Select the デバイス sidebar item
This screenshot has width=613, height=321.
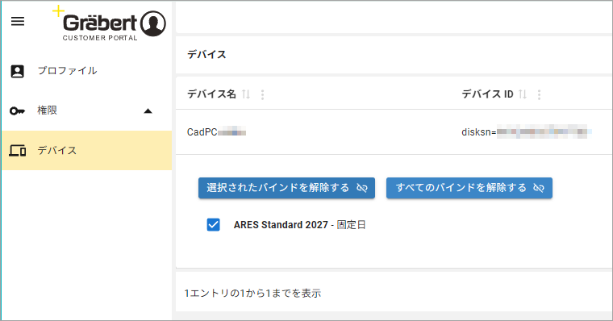click(86, 151)
